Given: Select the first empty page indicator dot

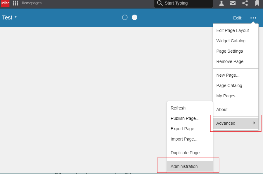Looking at the screenshot, I should coord(124,17).
